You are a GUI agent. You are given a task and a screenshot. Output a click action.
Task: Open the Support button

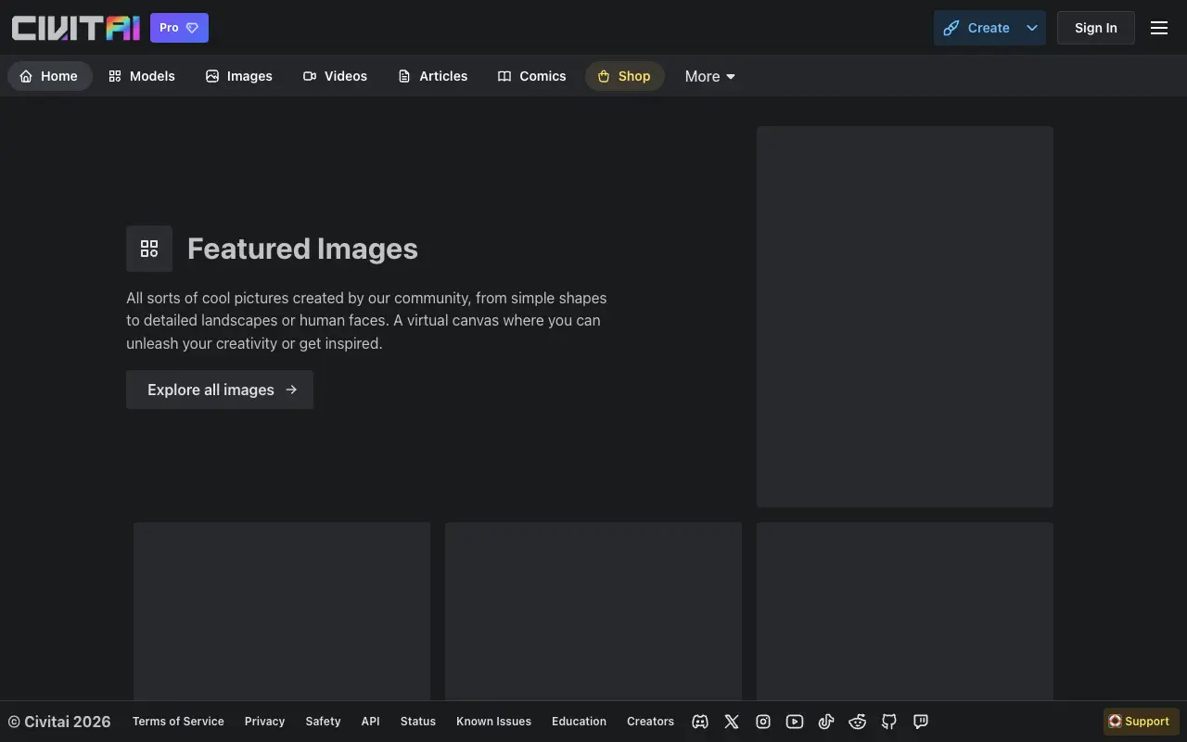(1141, 722)
